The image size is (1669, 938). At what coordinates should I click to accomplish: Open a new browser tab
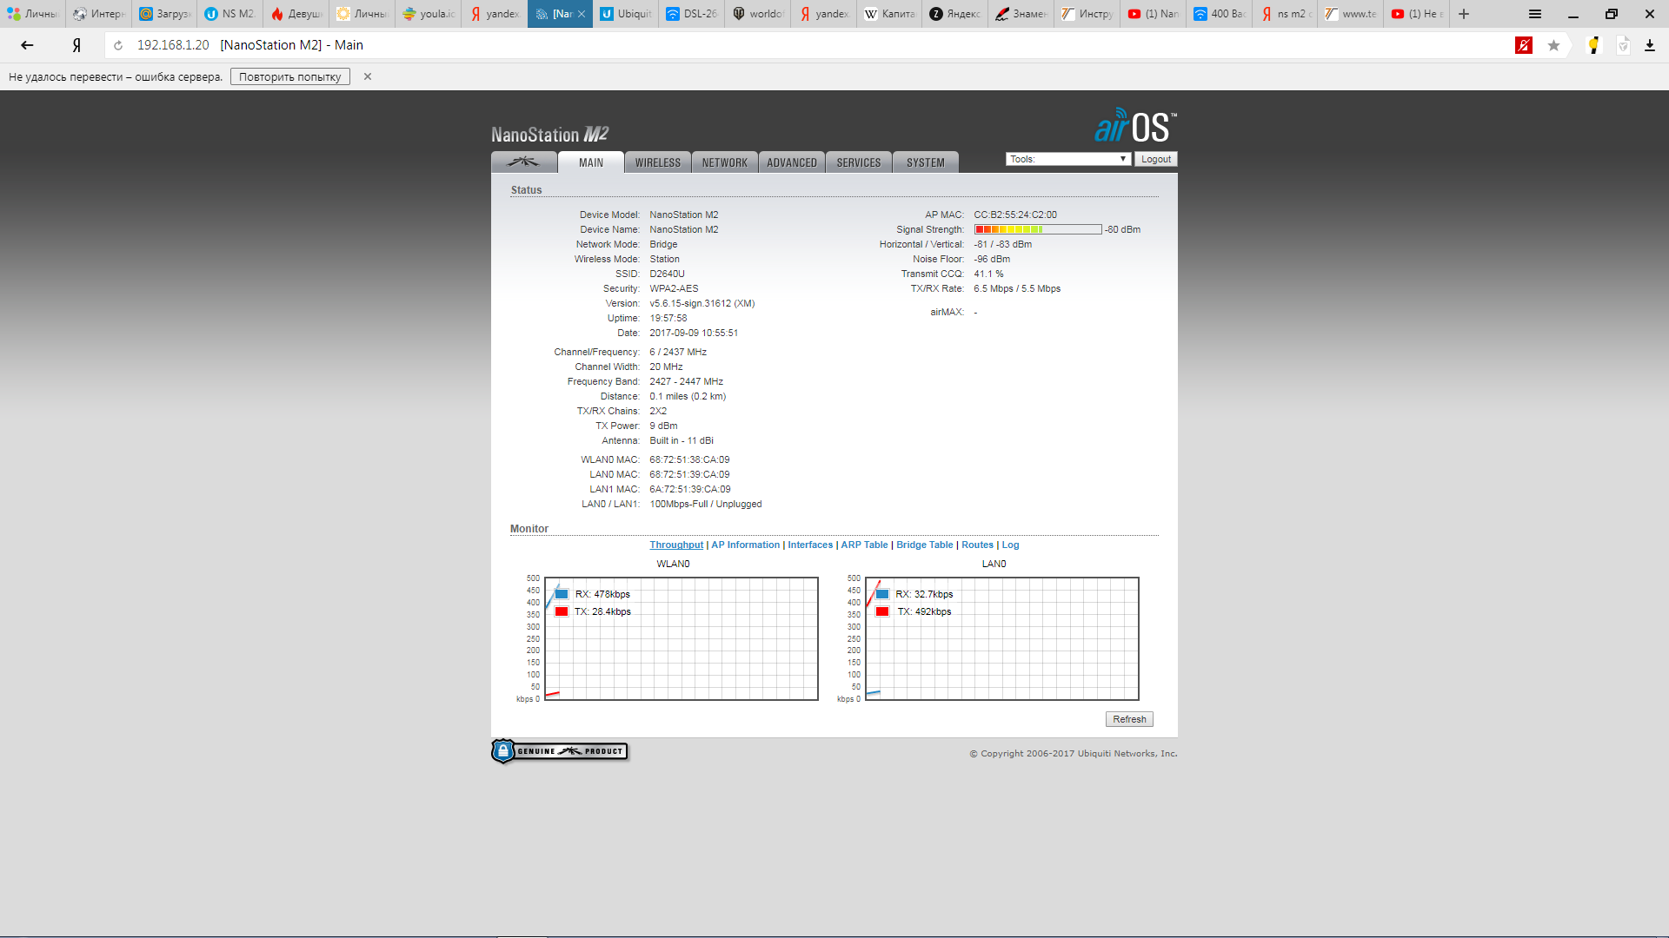pos(1464,14)
